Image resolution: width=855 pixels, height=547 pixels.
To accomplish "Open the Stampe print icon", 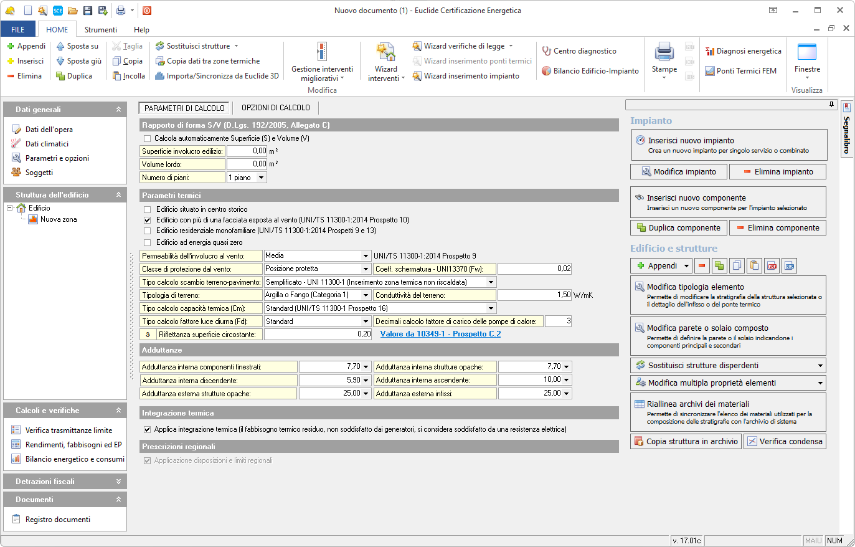I will [x=664, y=52].
